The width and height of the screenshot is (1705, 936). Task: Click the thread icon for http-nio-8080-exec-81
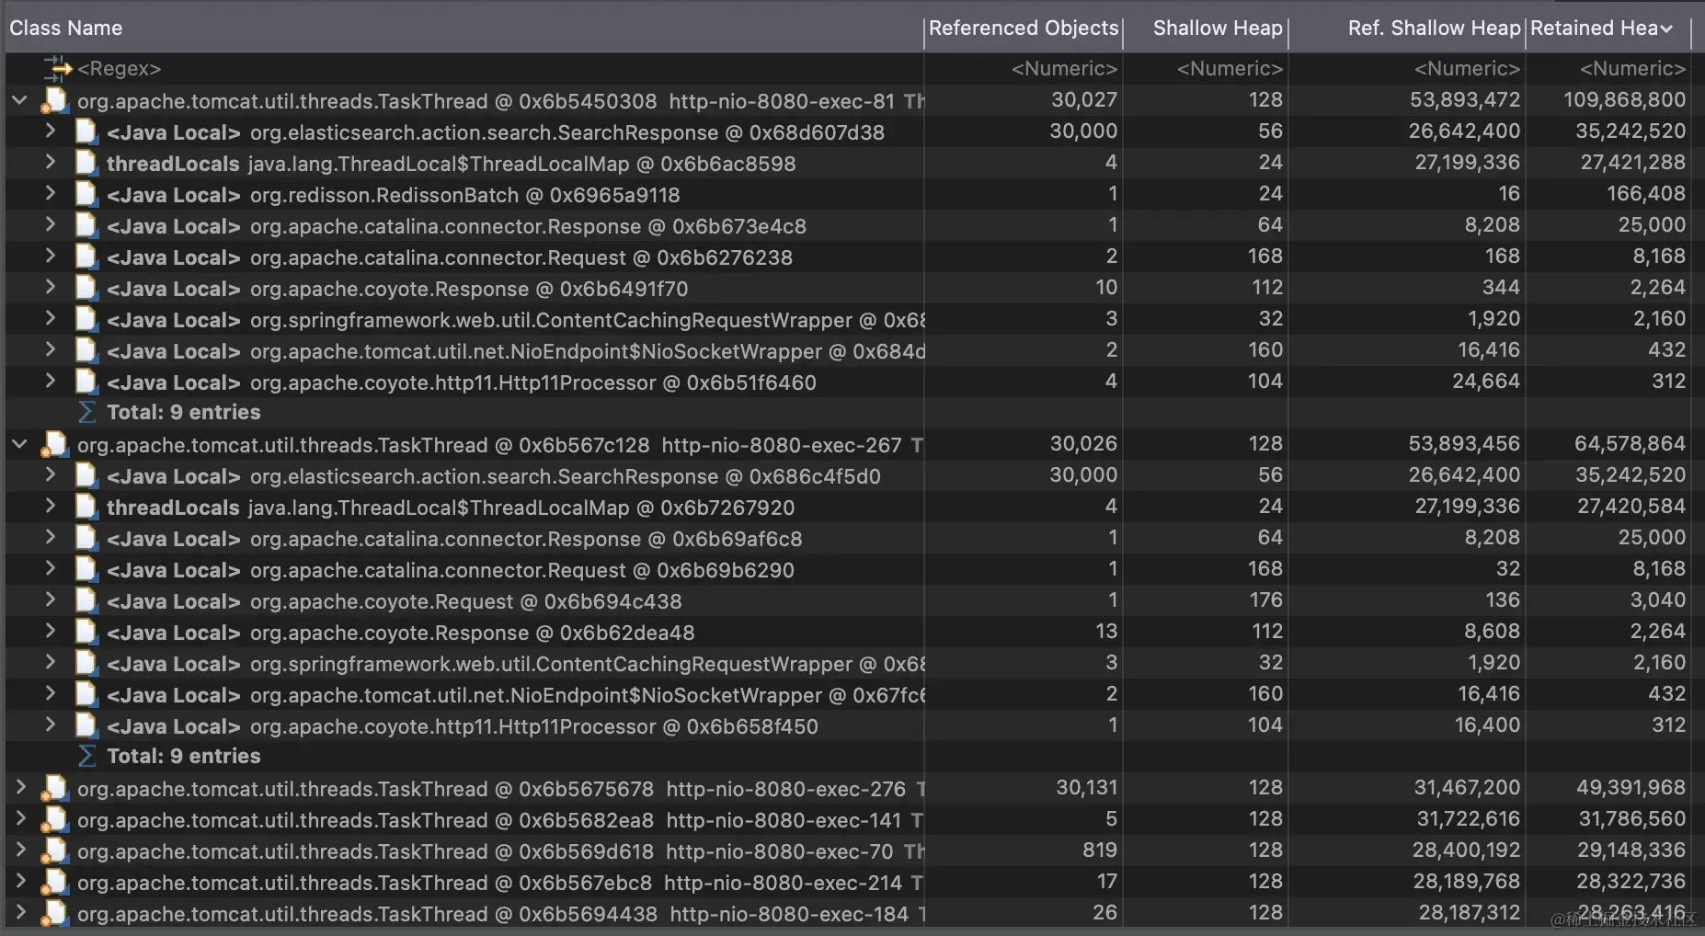[x=55, y=101]
